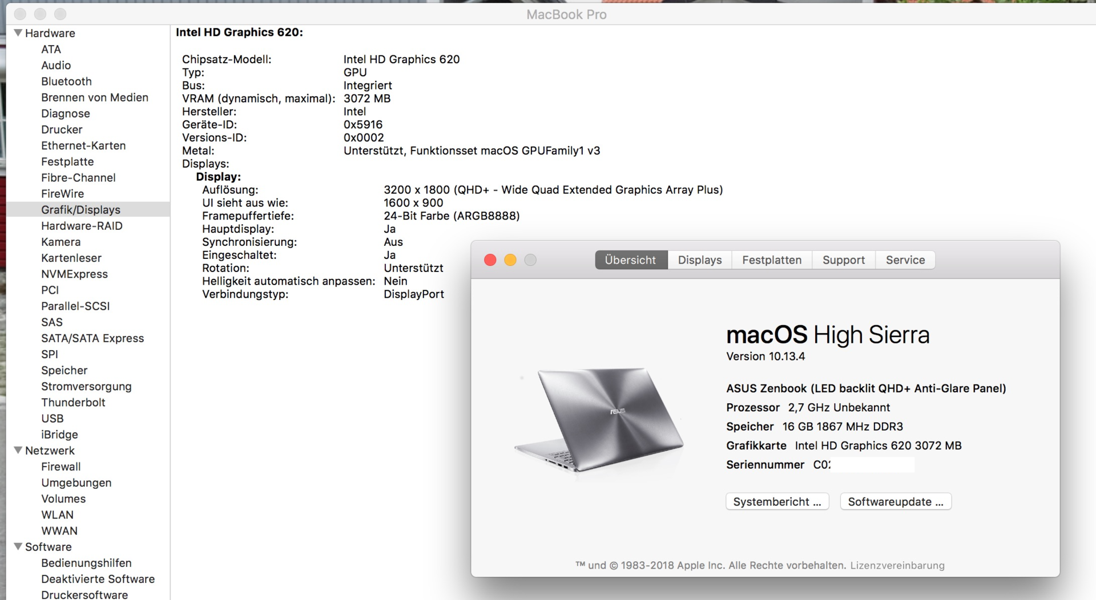
Task: Open Umgebungen under Netzwerk
Action: (x=76, y=483)
